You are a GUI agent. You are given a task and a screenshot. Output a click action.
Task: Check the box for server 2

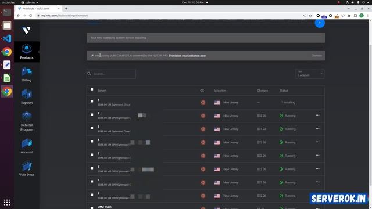point(92,114)
